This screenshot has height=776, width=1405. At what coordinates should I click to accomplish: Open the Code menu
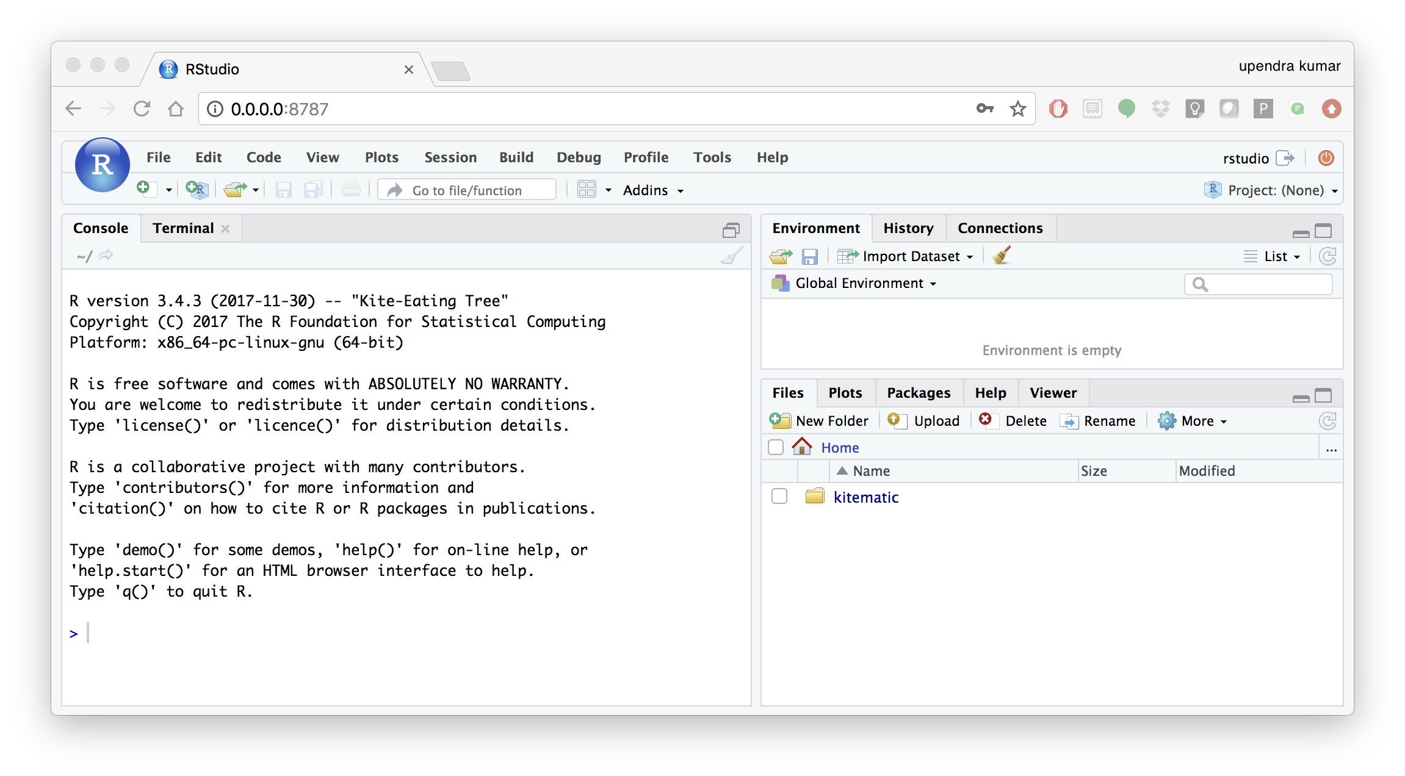click(264, 157)
